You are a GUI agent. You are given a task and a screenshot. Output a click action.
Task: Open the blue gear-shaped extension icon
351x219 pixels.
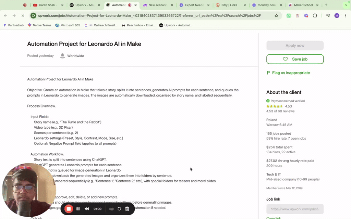(306, 15)
